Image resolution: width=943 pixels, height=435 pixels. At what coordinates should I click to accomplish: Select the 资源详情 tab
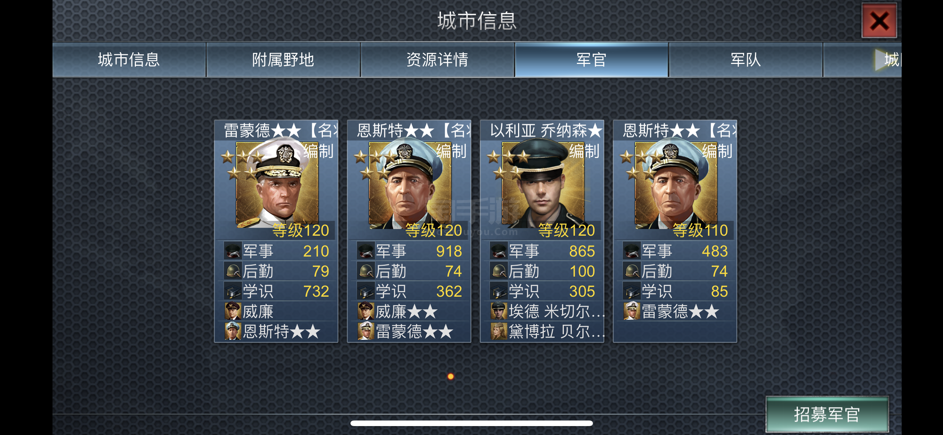pyautogui.click(x=437, y=59)
